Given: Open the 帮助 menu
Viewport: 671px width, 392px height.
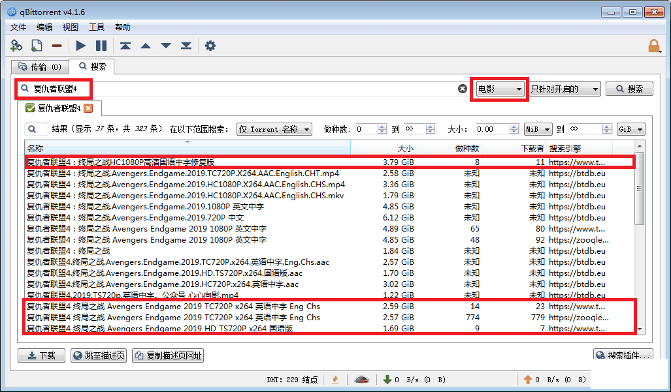Looking at the screenshot, I should coord(123,27).
